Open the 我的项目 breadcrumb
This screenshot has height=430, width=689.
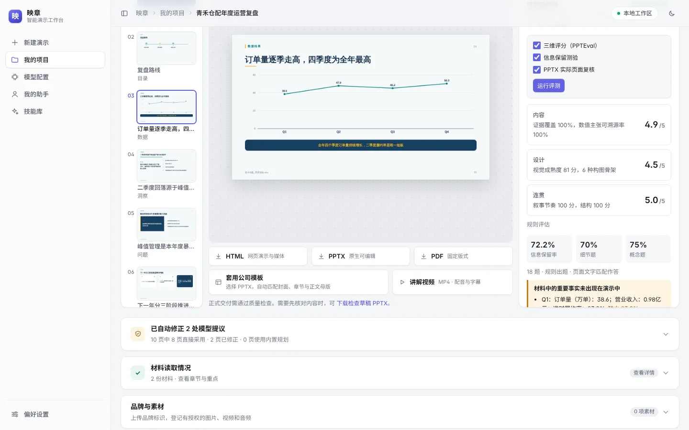point(172,13)
